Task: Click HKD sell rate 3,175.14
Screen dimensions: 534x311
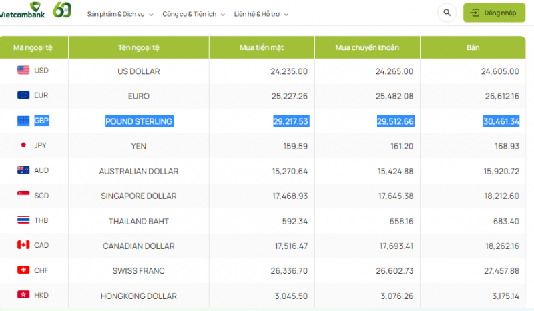Action: (506, 296)
